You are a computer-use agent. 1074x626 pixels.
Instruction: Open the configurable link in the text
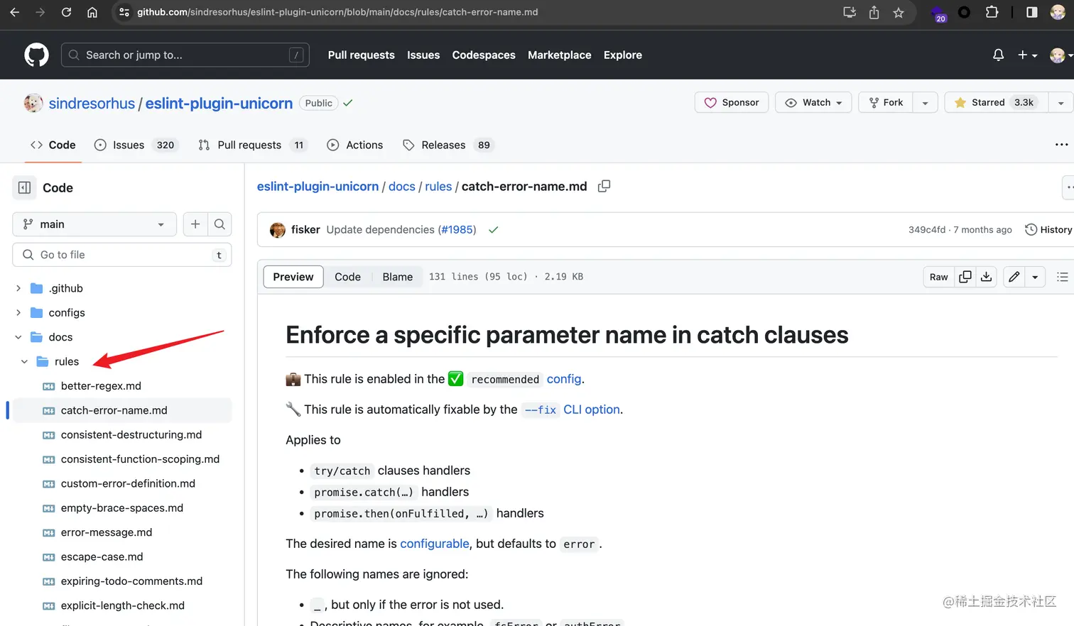pyautogui.click(x=434, y=544)
